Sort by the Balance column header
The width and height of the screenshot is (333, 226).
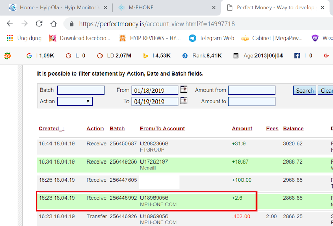293,129
